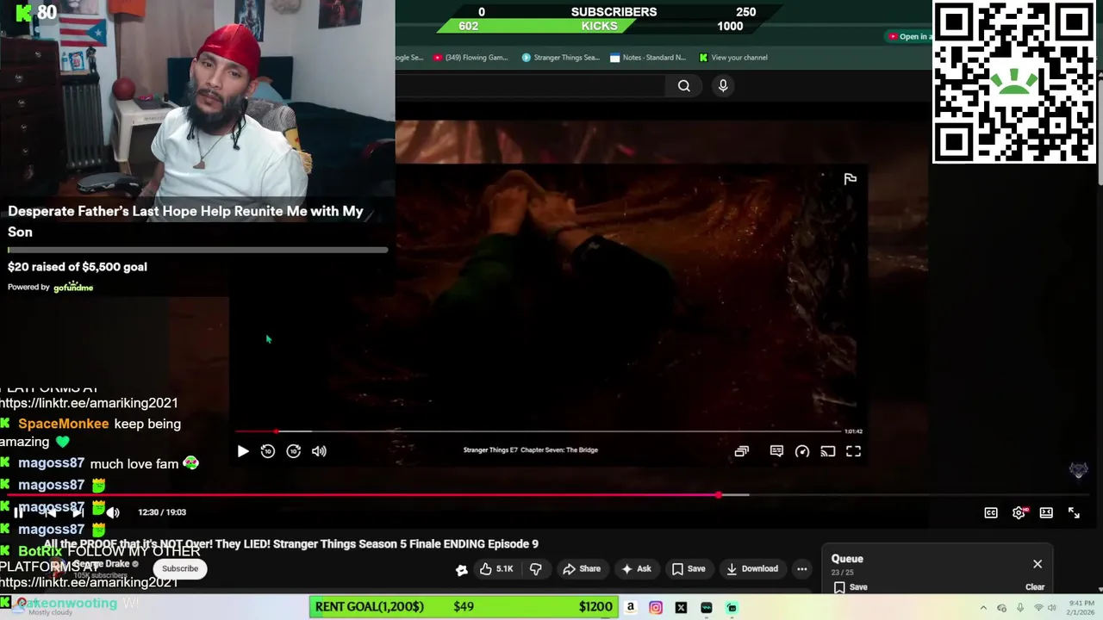Cast the inner player to a device
The image size is (1103, 620).
(x=828, y=451)
